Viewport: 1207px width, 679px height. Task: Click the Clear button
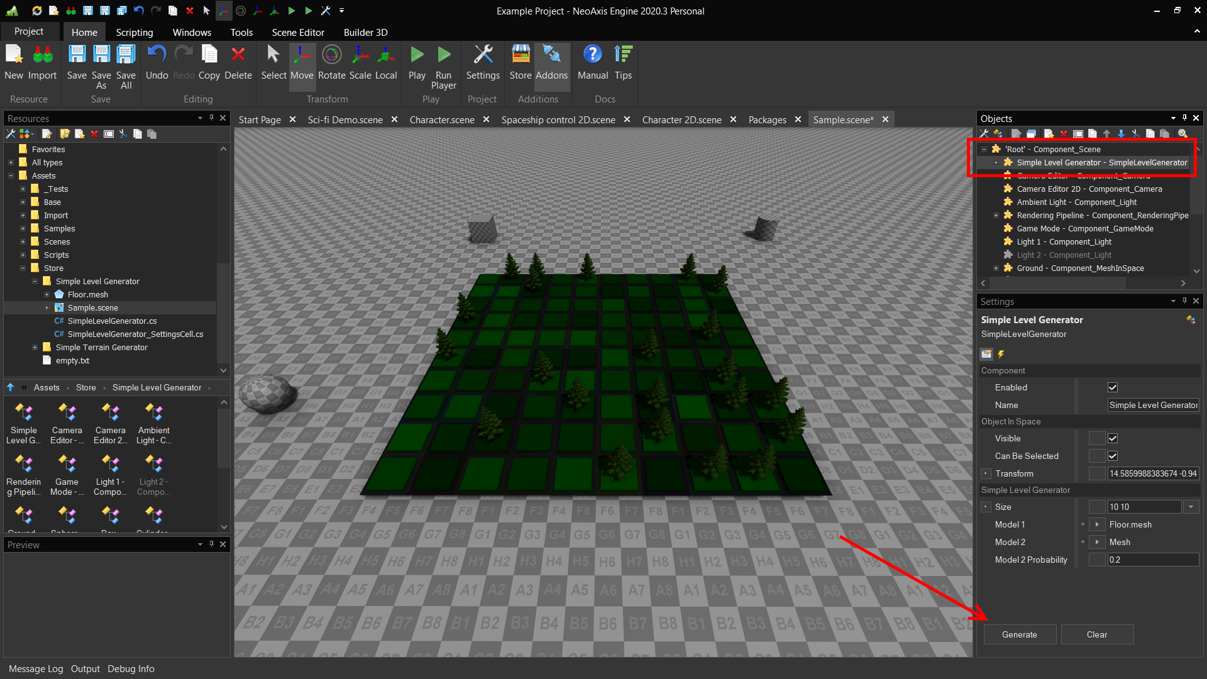[x=1096, y=634]
